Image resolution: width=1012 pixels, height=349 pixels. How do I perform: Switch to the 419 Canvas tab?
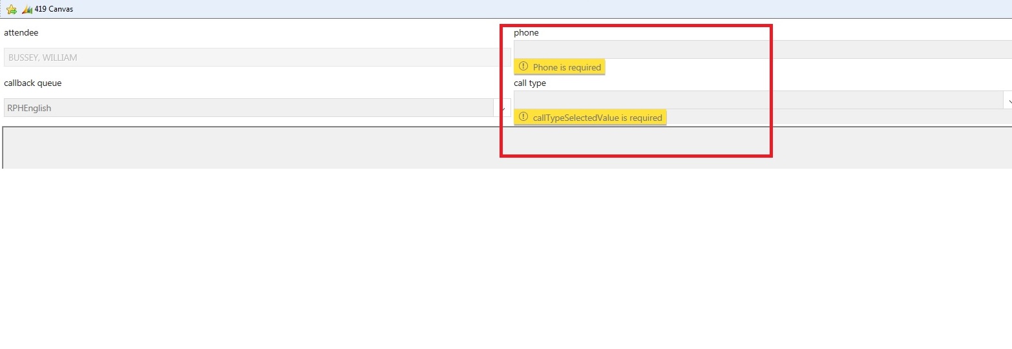coord(54,9)
